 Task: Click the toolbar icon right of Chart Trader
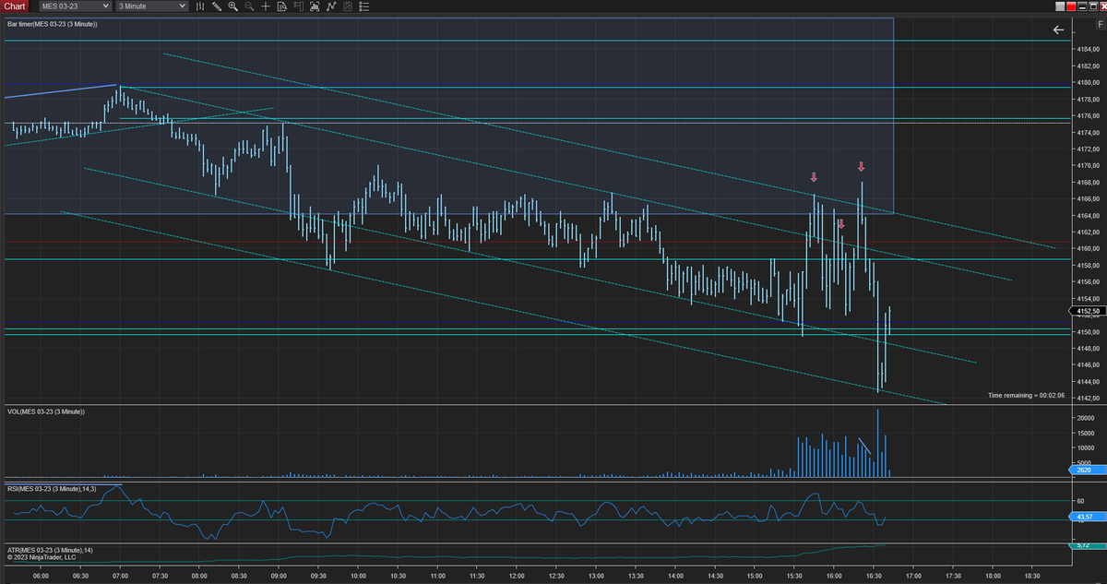[x=315, y=6]
